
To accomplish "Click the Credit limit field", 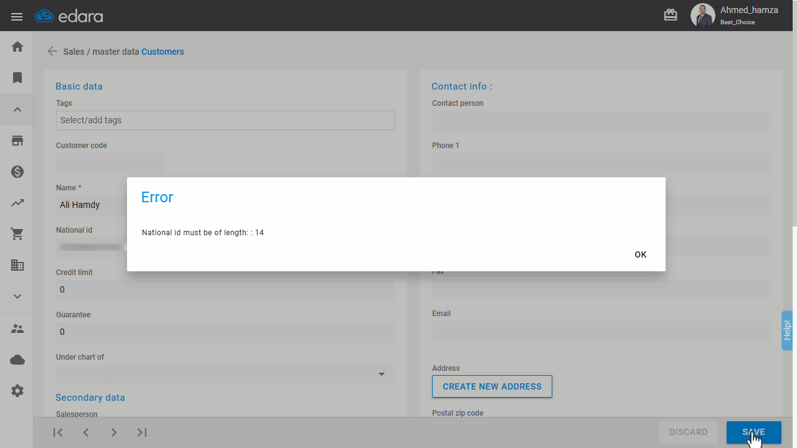I will pos(225,289).
